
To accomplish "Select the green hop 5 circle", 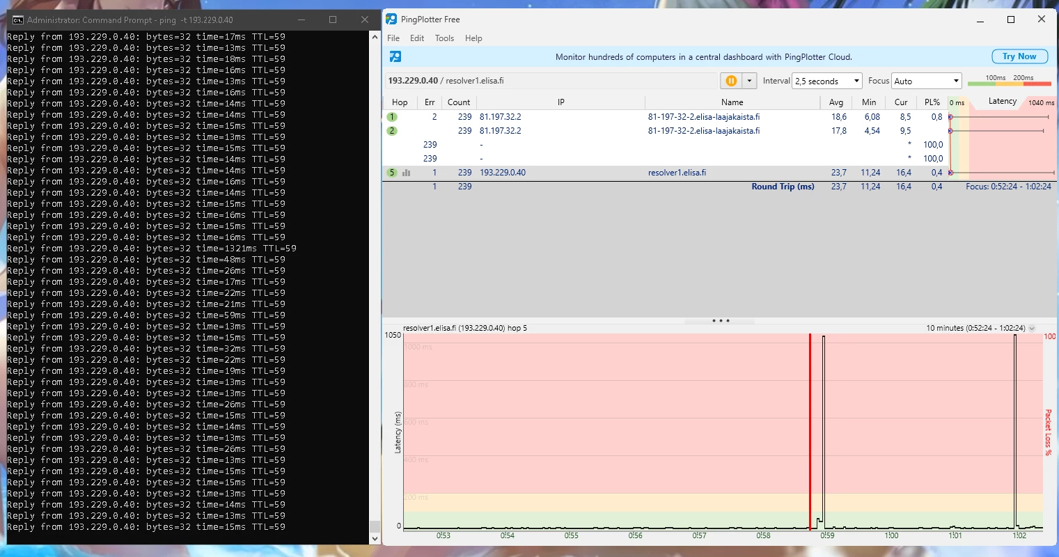I will pyautogui.click(x=392, y=173).
